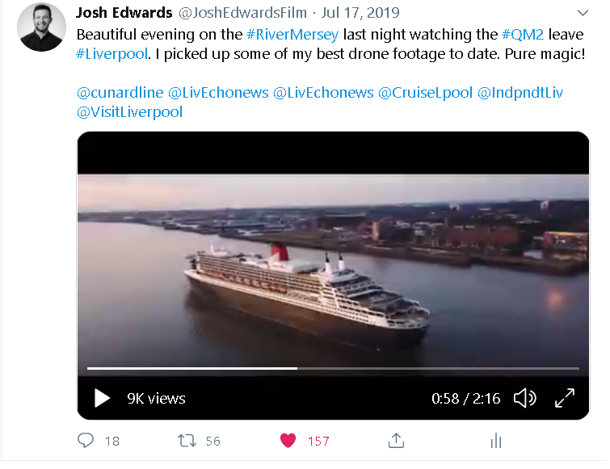The height and width of the screenshot is (469, 610).
Task: Open the @IndpndtLiv mention link
Action: [520, 93]
